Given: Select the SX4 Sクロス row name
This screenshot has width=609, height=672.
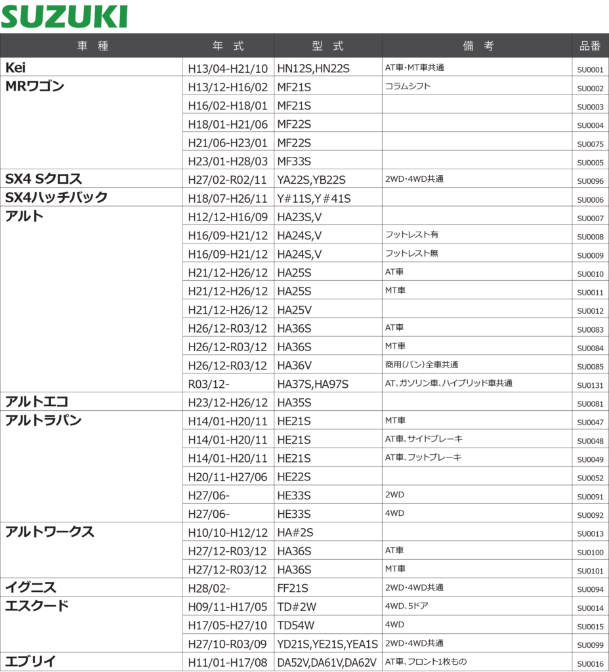Looking at the screenshot, I should 44,179.
